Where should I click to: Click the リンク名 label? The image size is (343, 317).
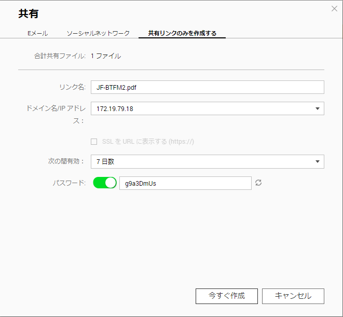pos(73,87)
